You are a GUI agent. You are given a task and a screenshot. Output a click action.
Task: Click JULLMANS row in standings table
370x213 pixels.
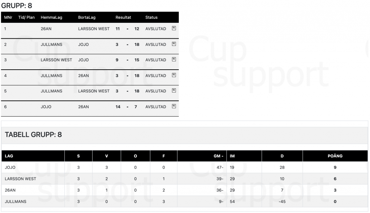pyautogui.click(x=185, y=201)
